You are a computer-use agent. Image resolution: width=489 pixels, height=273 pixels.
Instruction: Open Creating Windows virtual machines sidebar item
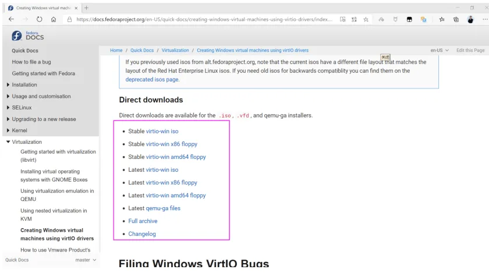pyautogui.click(x=57, y=235)
